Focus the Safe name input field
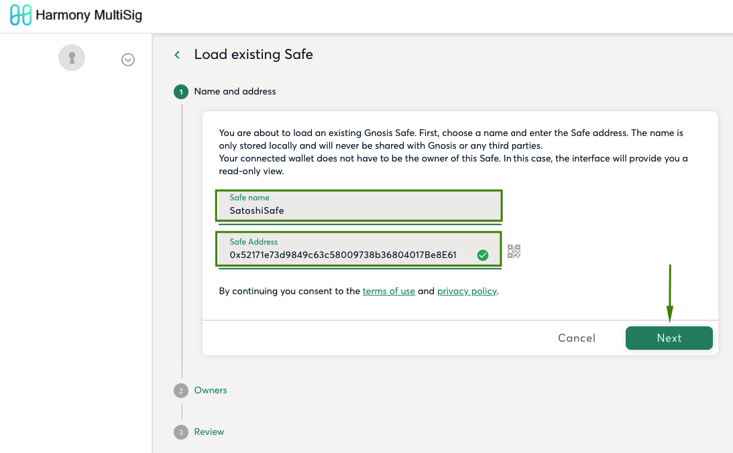Image resolution: width=733 pixels, height=453 pixels. pos(359,206)
